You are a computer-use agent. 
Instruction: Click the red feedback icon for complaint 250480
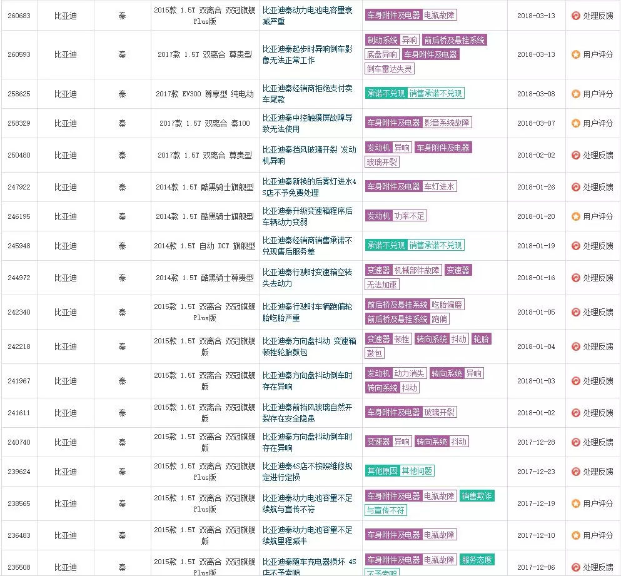pos(575,155)
